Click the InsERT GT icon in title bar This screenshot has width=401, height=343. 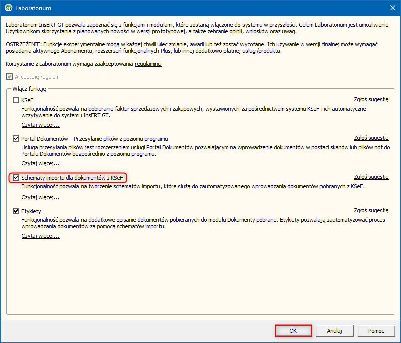click(x=8, y=8)
